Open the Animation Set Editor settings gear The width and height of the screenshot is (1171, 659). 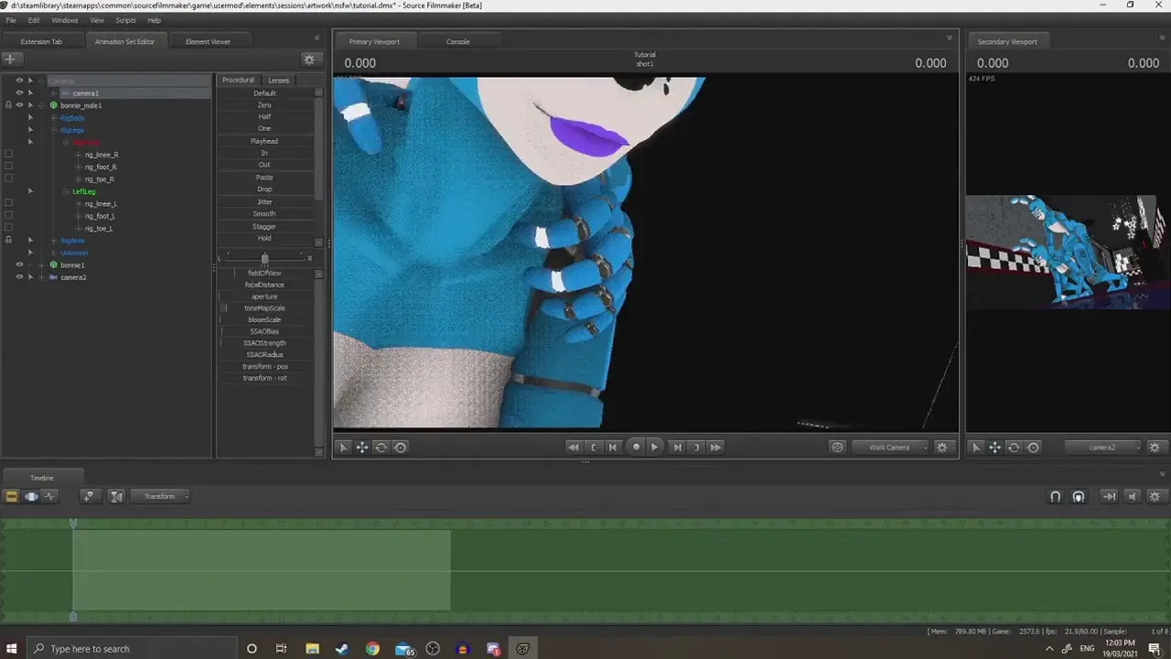[308, 59]
